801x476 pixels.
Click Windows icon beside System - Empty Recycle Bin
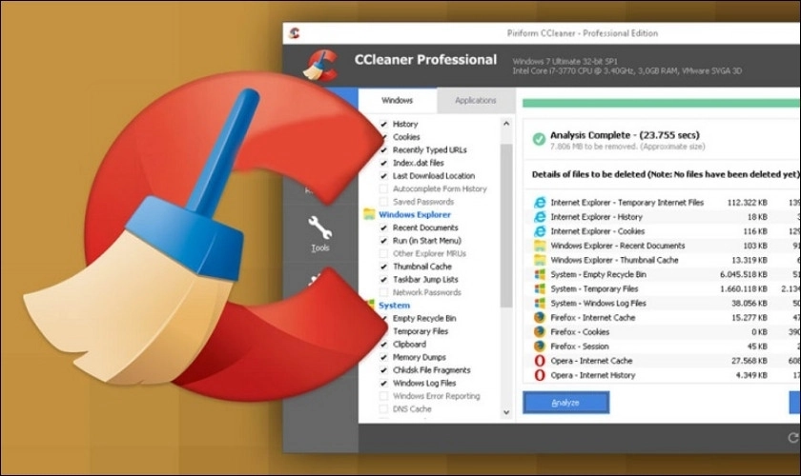pyautogui.click(x=540, y=275)
